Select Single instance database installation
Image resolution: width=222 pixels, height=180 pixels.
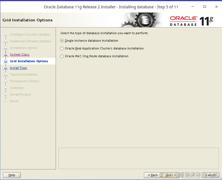coord(62,41)
